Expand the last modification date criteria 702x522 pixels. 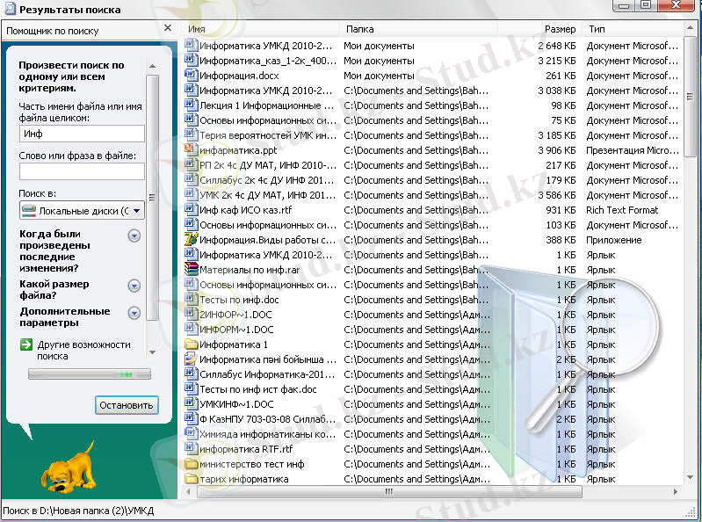134,236
